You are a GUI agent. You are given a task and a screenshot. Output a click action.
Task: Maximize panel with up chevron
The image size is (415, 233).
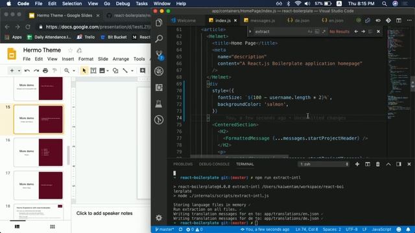point(388,164)
